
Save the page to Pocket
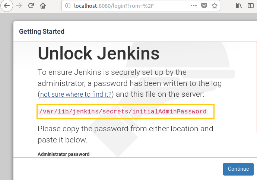(204, 6)
